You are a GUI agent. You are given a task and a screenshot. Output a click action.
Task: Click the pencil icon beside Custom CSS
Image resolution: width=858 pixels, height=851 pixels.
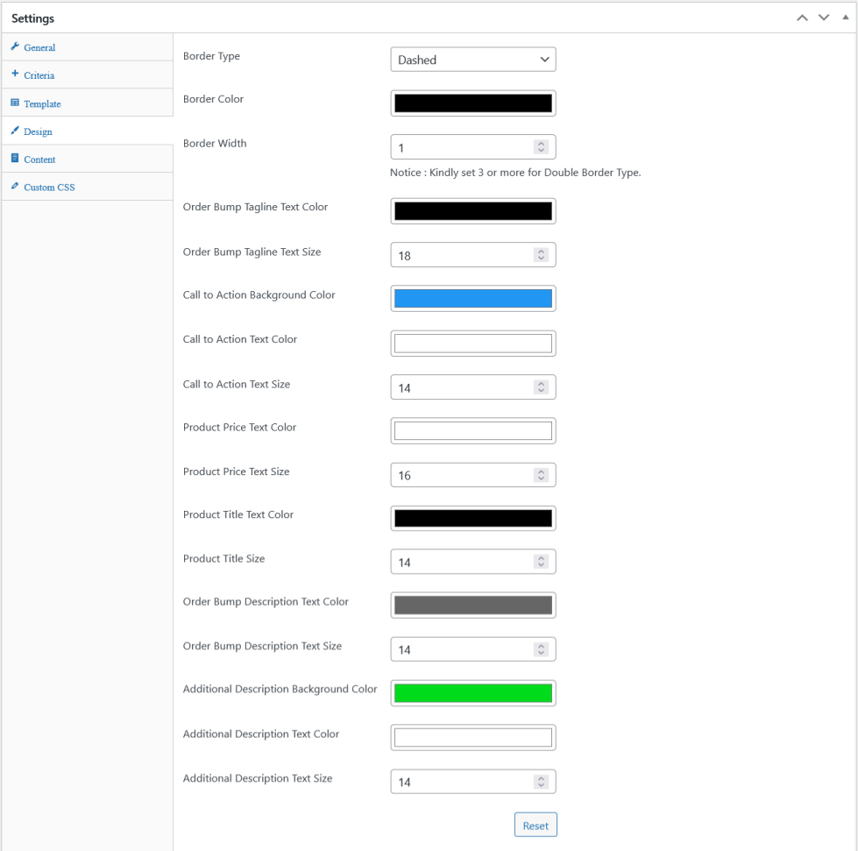tap(15, 187)
